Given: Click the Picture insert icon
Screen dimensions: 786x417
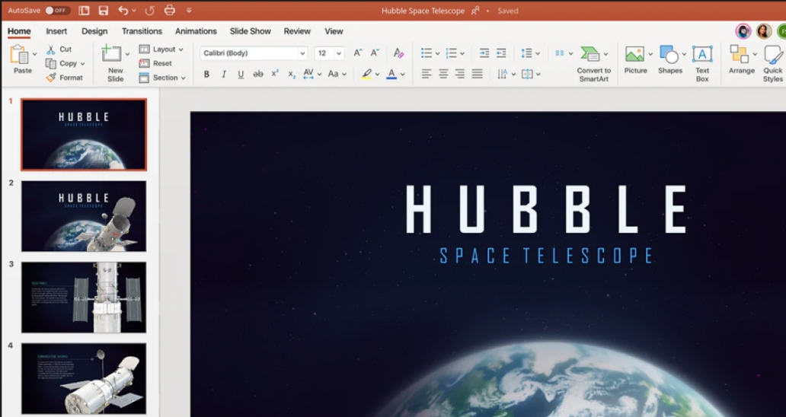Looking at the screenshot, I should 635,53.
